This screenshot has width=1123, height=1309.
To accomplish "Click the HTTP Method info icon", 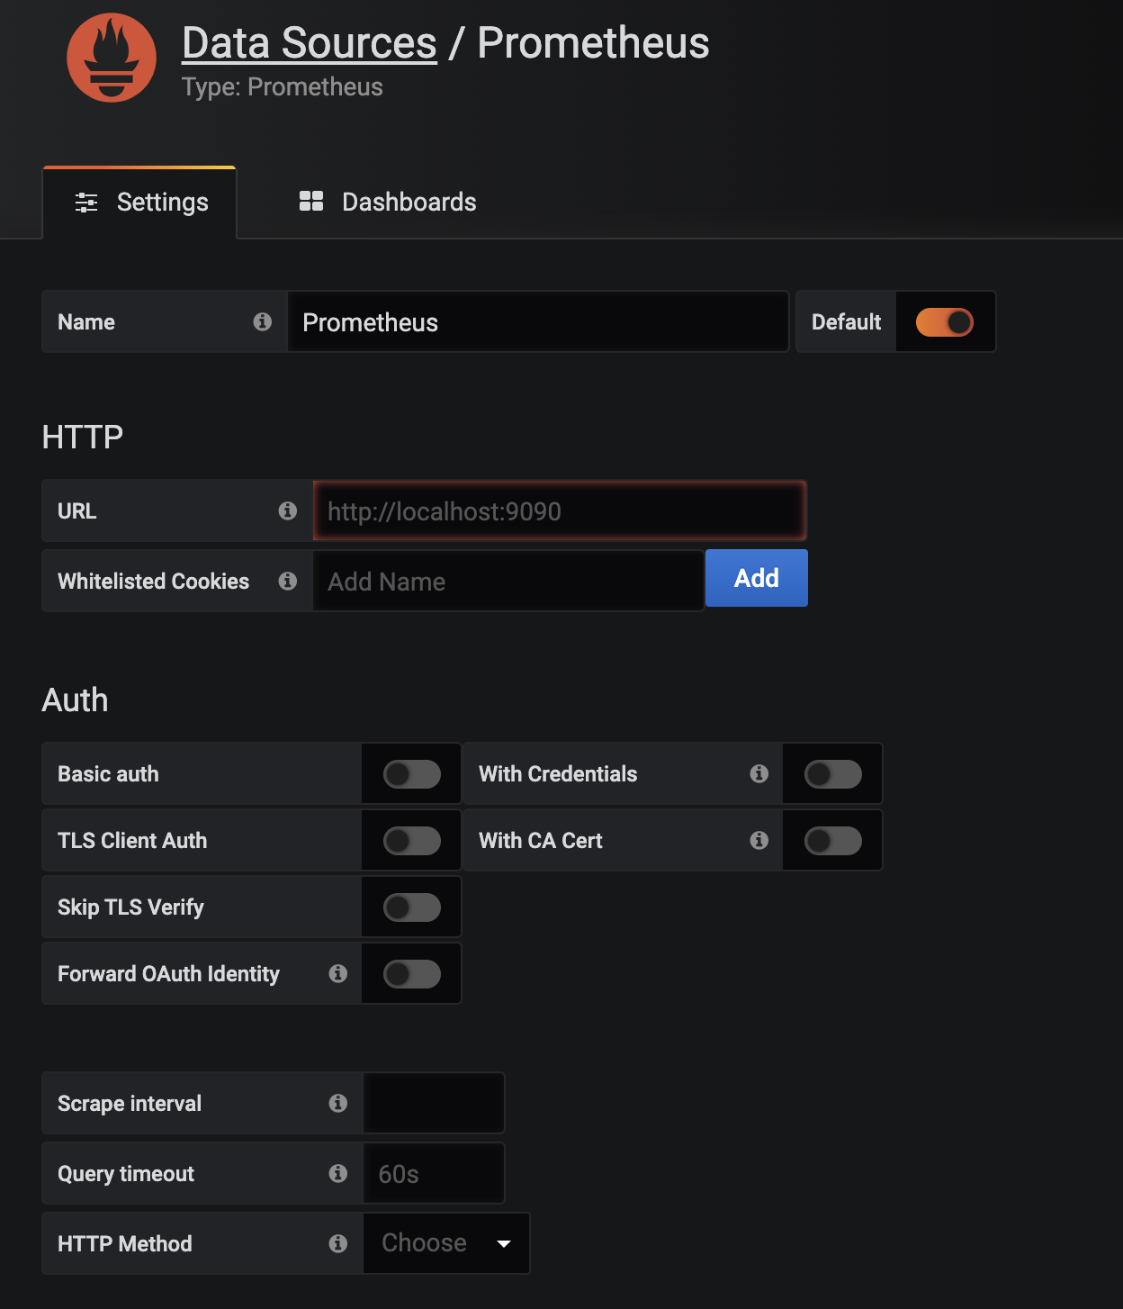I will coord(338,1243).
